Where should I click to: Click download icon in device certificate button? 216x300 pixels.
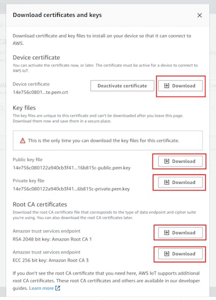pos(166,86)
